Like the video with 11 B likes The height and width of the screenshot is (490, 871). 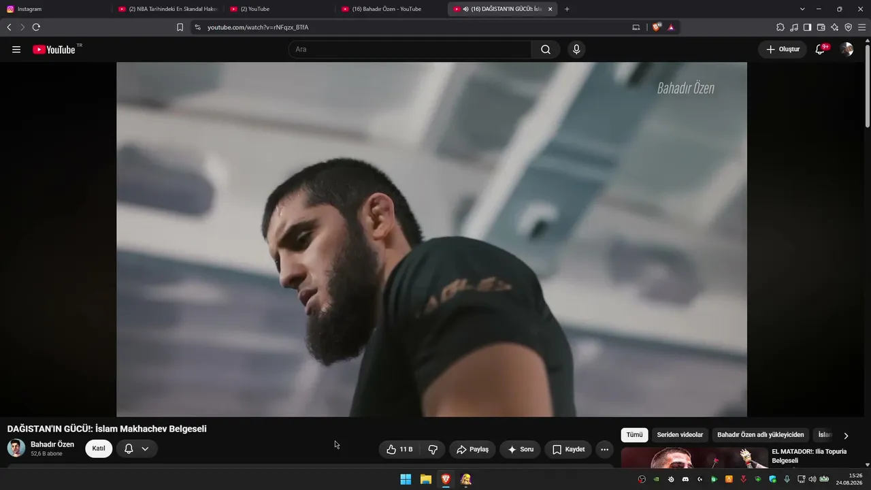399,449
